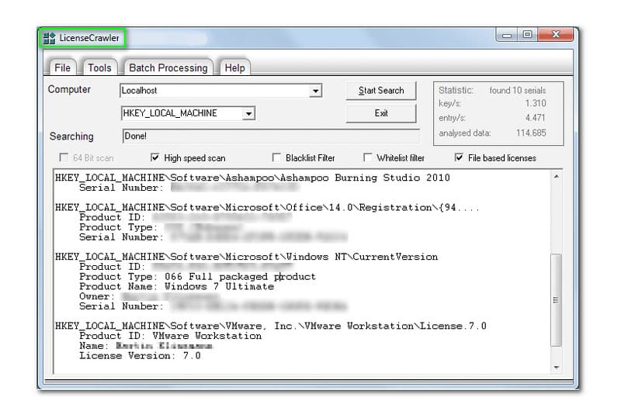Image resolution: width=621 pixels, height=418 pixels.
Task: Enable the Whitelist filter checkbox
Action: pos(367,157)
